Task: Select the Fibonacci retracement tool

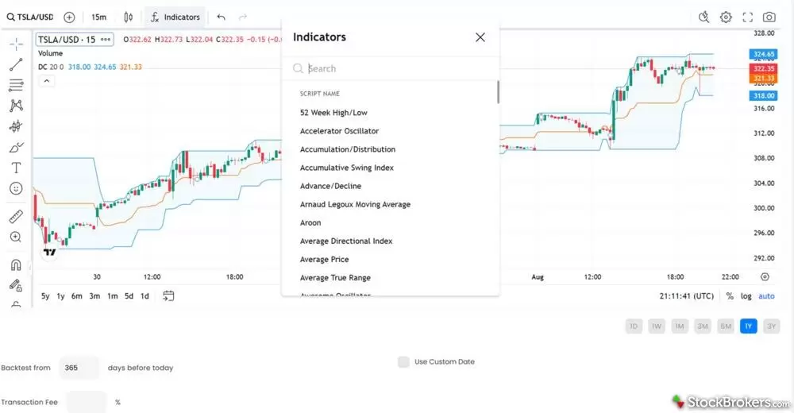Action: [x=16, y=85]
